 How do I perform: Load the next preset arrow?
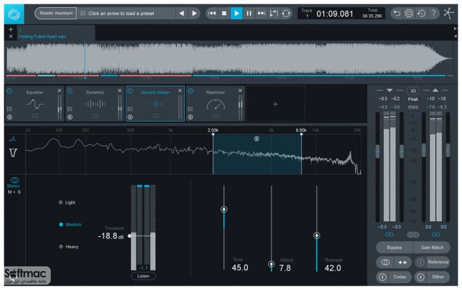coord(194,13)
